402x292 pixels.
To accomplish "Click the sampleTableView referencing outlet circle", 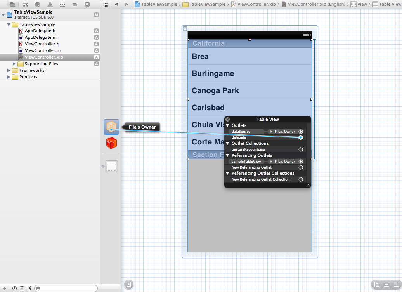I will 301,162.
